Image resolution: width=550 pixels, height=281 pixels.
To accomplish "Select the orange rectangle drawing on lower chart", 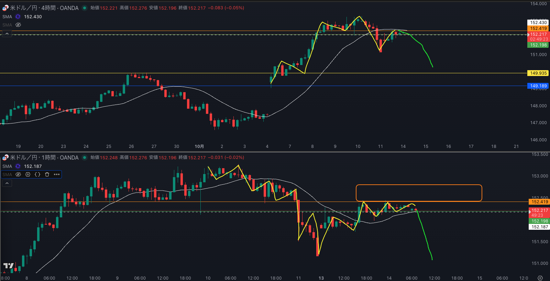I will 419,185.
